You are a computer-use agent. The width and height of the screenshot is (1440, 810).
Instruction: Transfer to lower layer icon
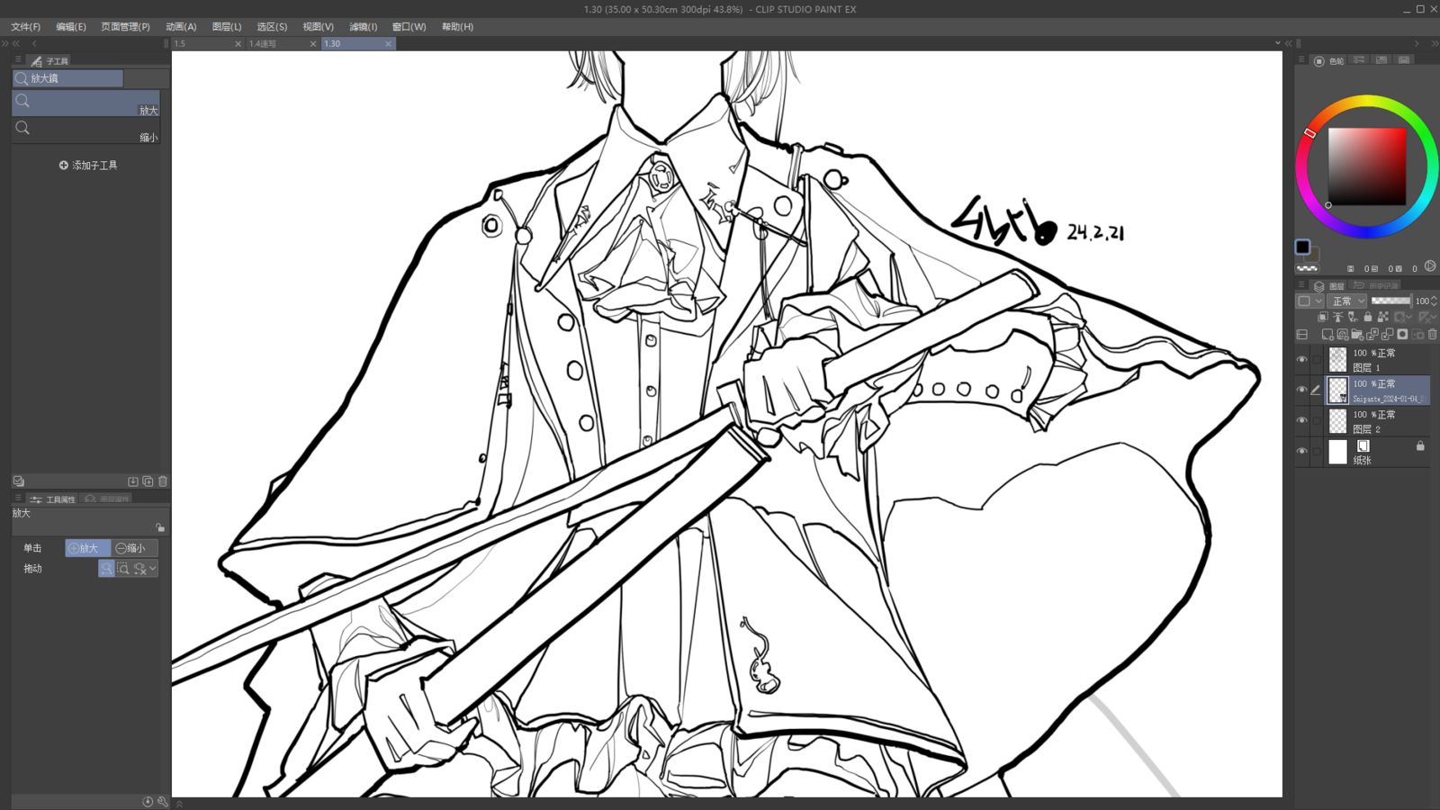coord(1372,334)
